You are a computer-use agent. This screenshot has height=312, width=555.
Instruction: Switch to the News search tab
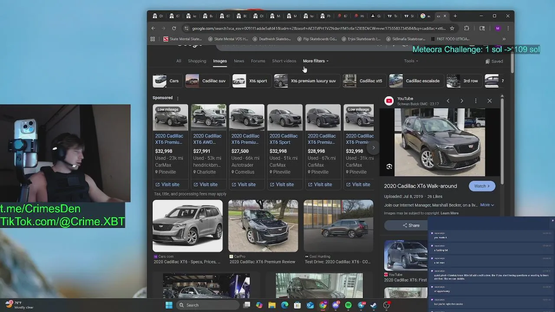239,61
